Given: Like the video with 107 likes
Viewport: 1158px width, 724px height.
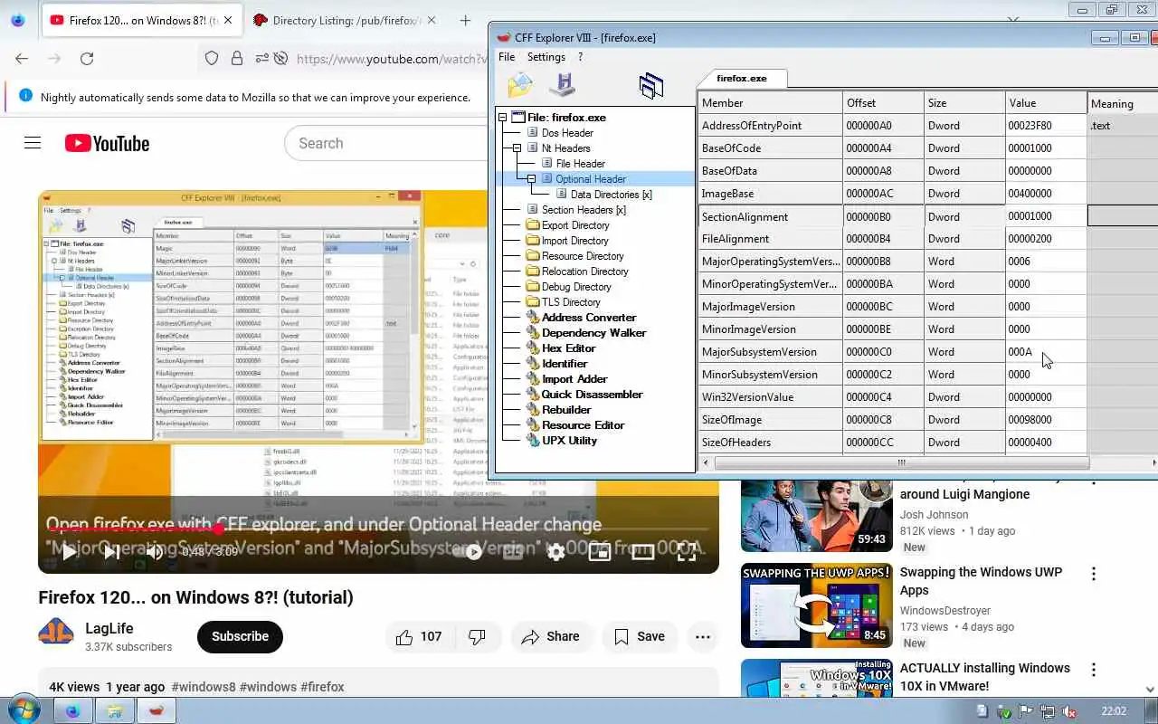Looking at the screenshot, I should pyautogui.click(x=420, y=636).
